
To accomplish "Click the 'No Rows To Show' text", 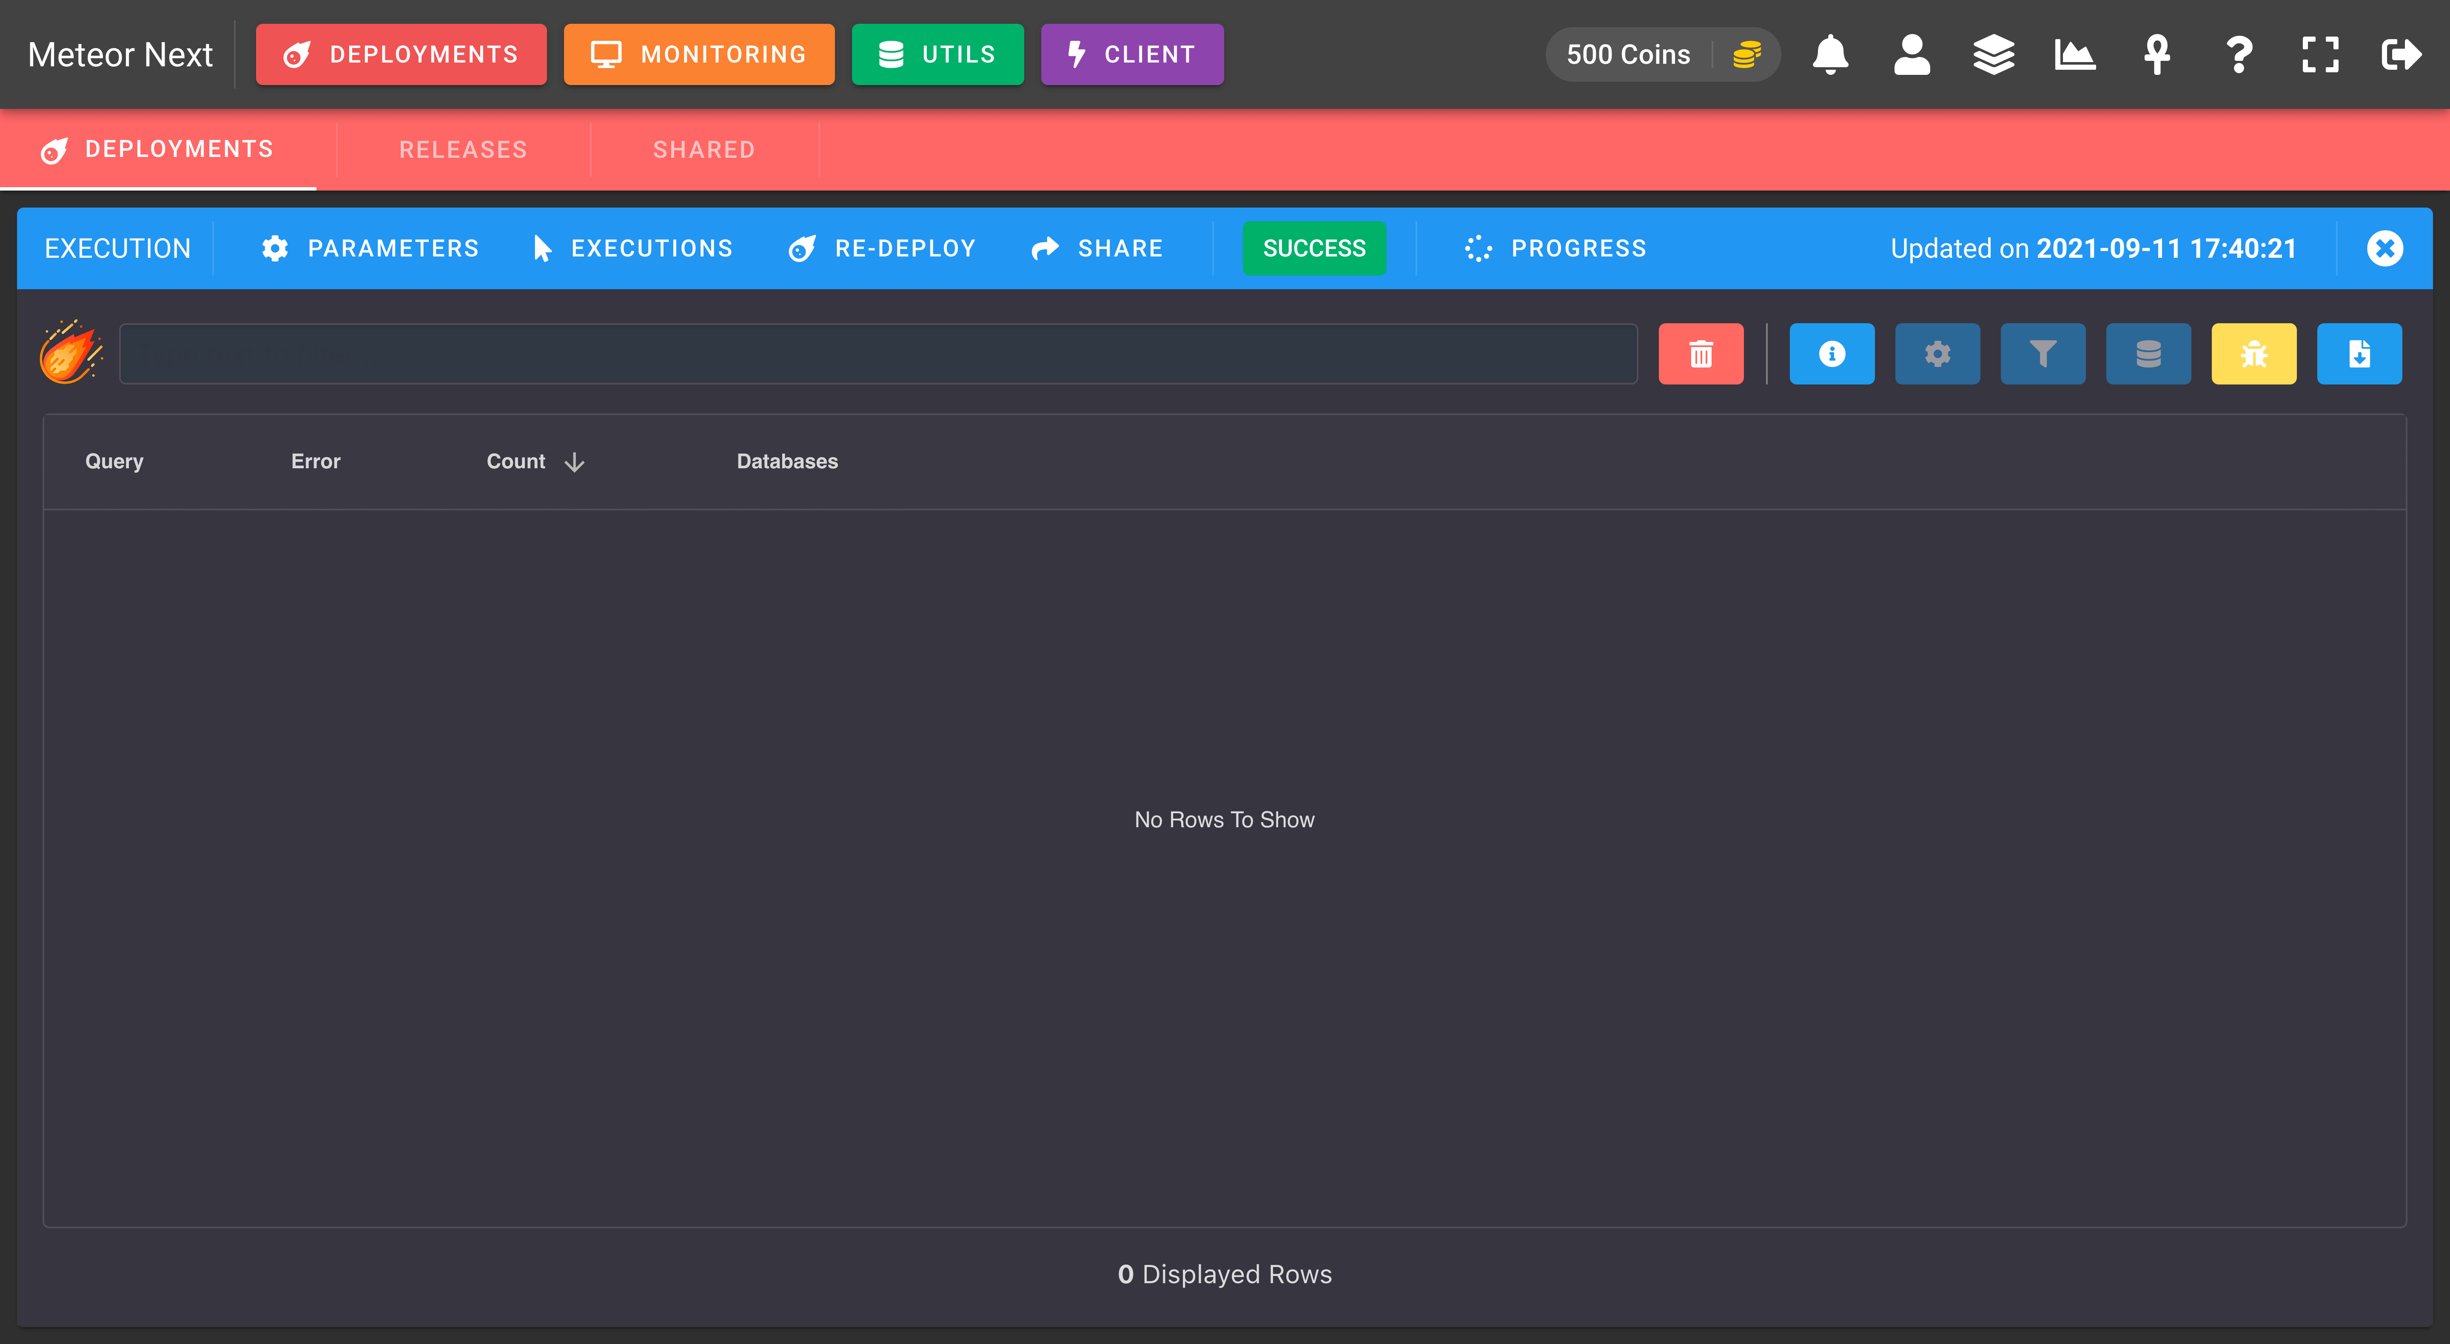I will click(x=1224, y=820).
